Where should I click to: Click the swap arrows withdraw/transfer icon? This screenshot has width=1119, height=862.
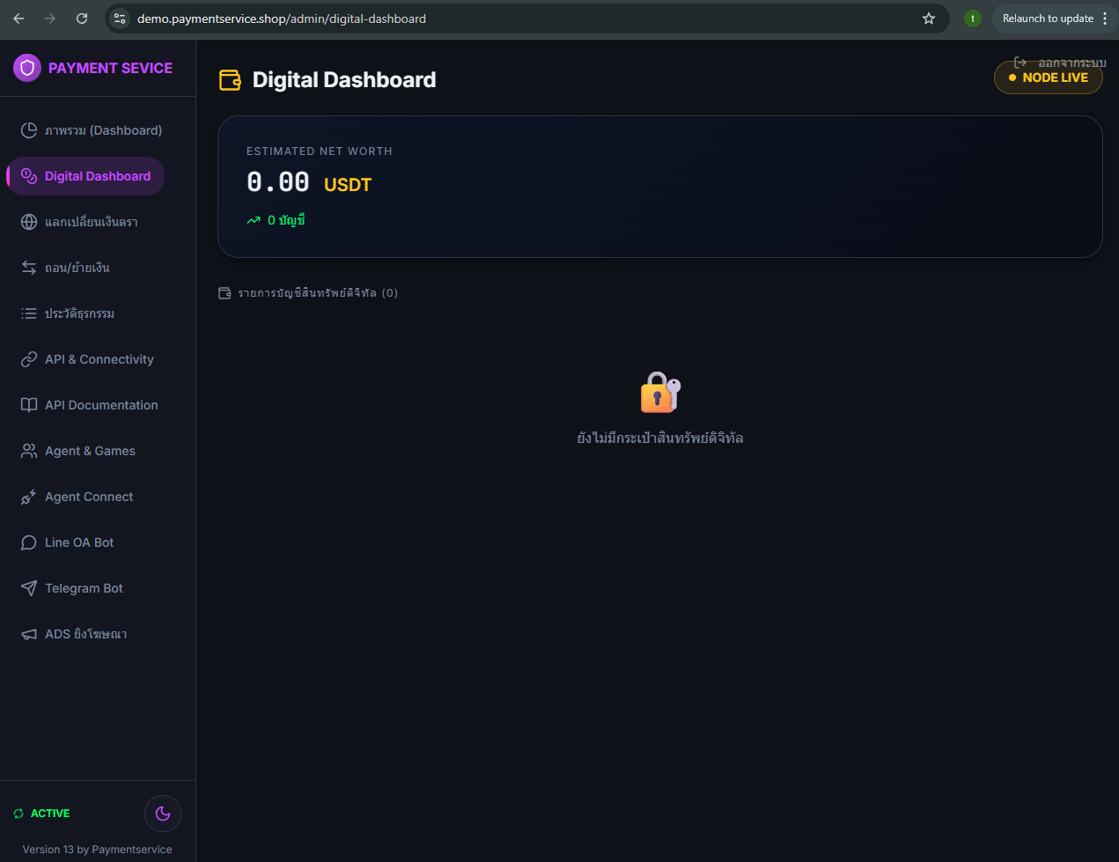click(x=29, y=268)
